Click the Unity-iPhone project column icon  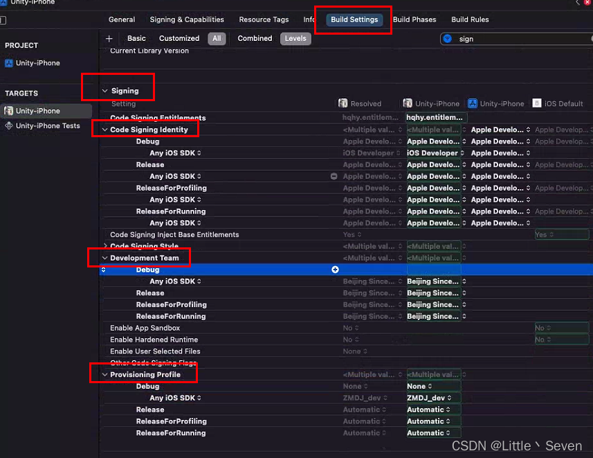473,103
